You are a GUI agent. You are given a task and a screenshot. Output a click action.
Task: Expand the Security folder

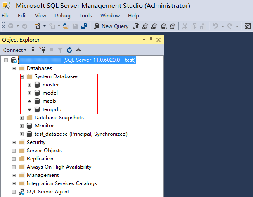[x=14, y=142]
